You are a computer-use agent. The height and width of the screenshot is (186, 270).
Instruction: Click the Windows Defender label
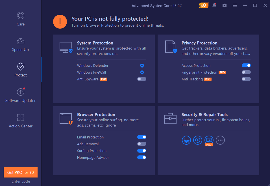click(93, 66)
